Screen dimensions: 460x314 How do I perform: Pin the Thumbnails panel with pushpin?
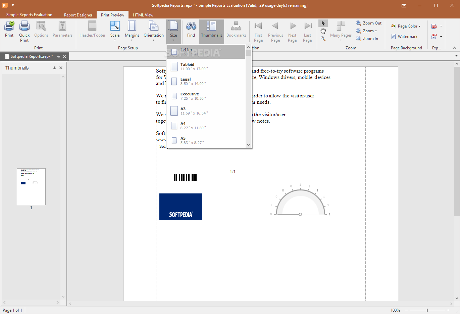pos(54,68)
